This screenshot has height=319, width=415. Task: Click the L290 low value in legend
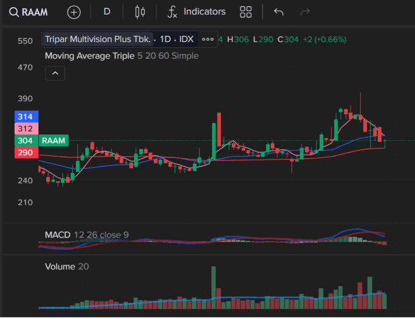pyautogui.click(x=263, y=39)
